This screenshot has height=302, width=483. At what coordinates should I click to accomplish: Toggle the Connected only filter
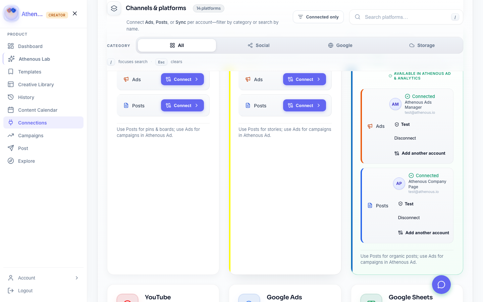pyautogui.click(x=318, y=17)
